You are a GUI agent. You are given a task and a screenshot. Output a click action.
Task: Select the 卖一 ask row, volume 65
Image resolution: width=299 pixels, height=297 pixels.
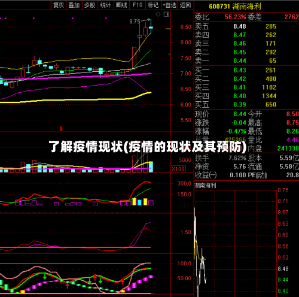[x=246, y=60]
